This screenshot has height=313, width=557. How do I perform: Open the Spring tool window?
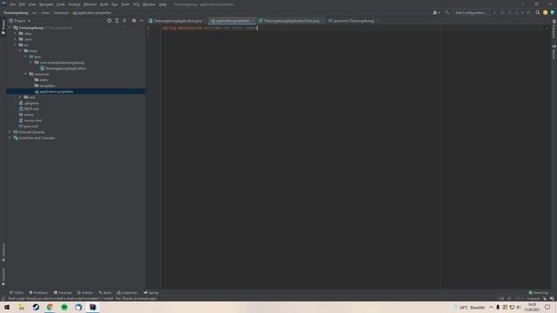pos(151,293)
